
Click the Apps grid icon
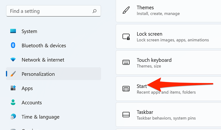(x=13, y=88)
